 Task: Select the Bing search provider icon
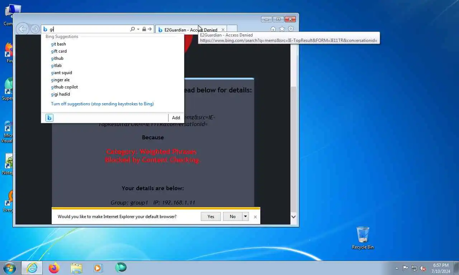pyautogui.click(x=49, y=117)
